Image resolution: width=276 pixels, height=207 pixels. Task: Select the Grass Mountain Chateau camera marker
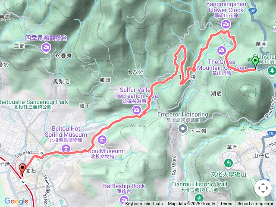(x=221, y=51)
